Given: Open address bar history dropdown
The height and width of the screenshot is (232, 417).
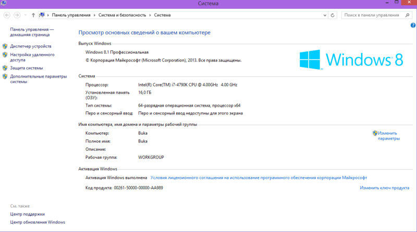Looking at the screenshot, I should (x=325, y=15).
